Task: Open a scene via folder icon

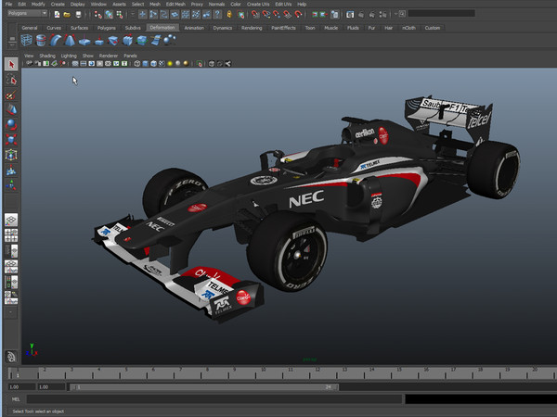Action: (67, 15)
